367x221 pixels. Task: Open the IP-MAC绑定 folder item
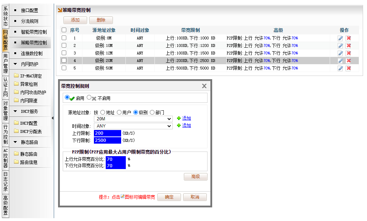pyautogui.click(x=31, y=76)
